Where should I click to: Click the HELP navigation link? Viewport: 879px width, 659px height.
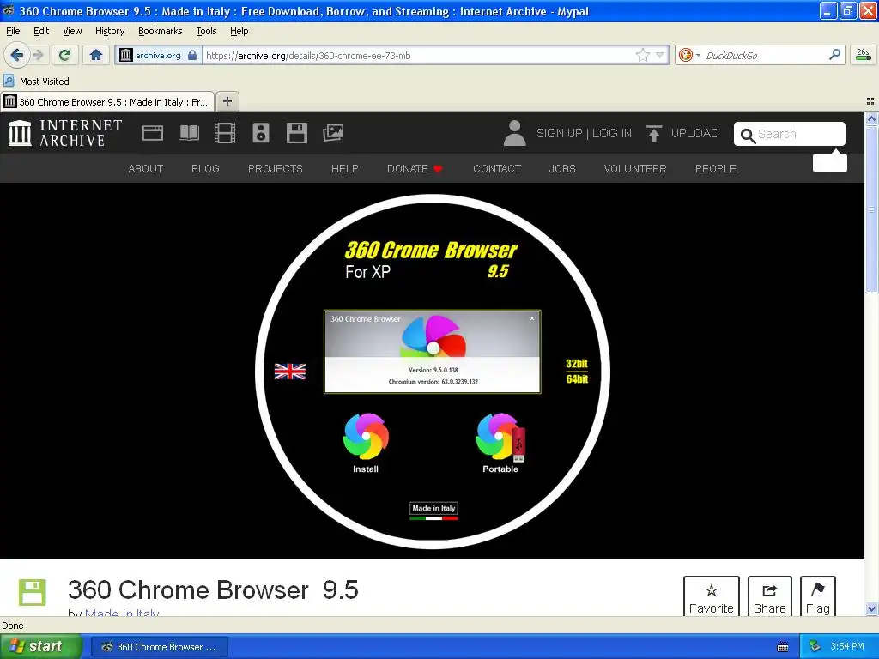tap(345, 169)
